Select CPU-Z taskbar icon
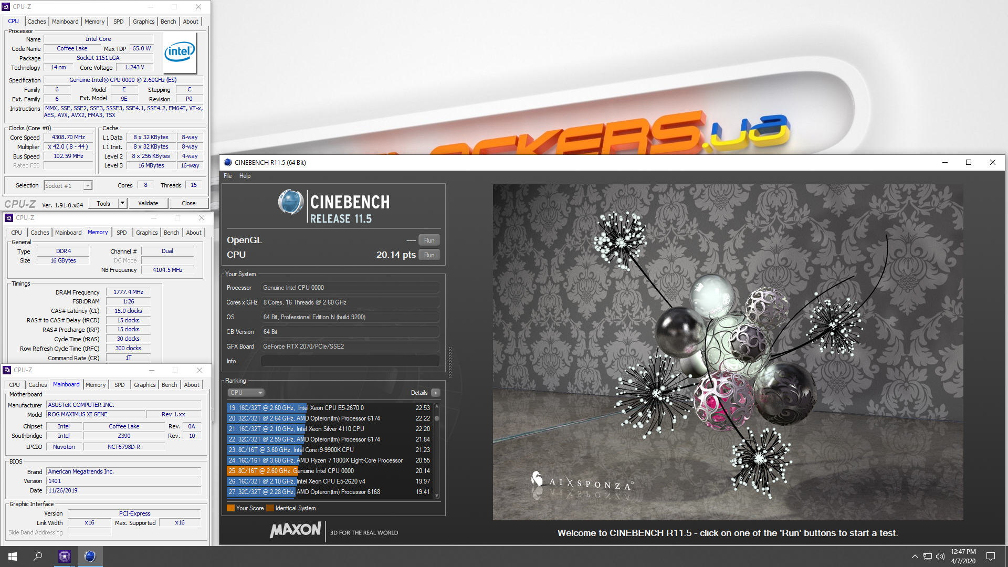 click(x=65, y=556)
